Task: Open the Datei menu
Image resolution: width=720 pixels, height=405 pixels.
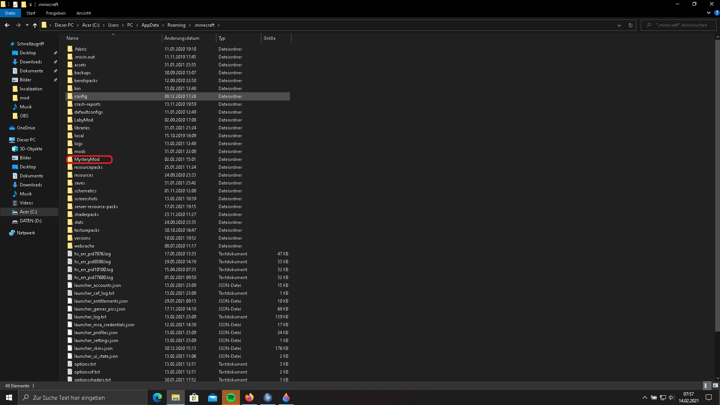Action: 10,13
